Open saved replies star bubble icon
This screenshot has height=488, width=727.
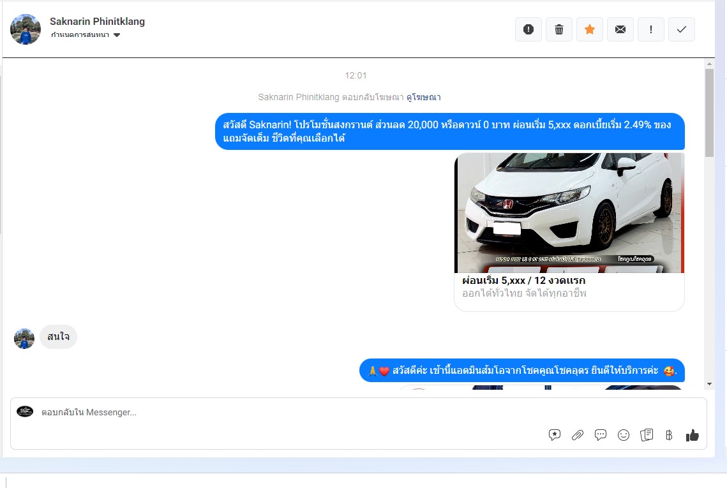[555, 435]
